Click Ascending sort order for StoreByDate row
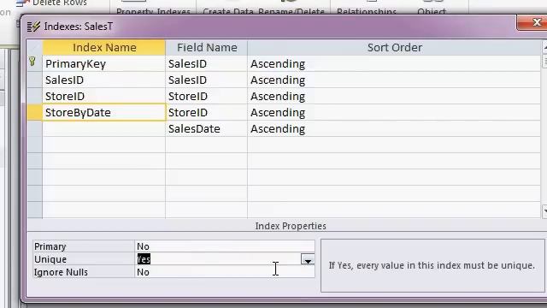The height and width of the screenshot is (308, 547). (394, 112)
